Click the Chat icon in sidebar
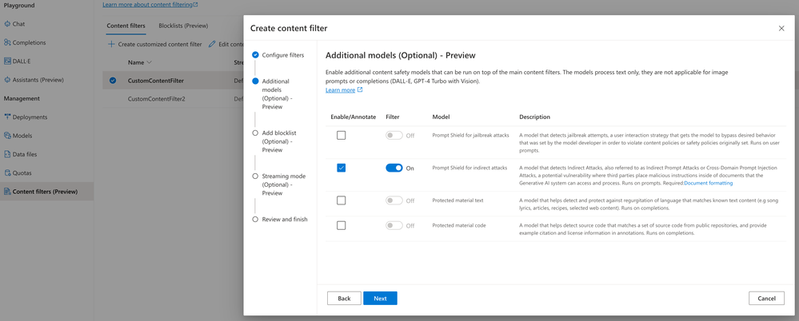The image size is (799, 321). click(7, 24)
